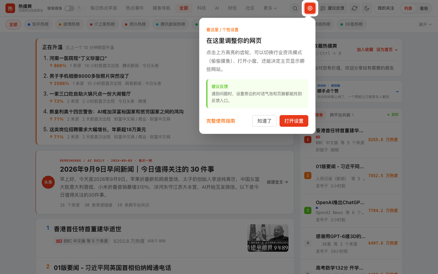Image resolution: width=438 pixels, height=274 pixels.
Task: Open 教皇利奥十四世警告 trending item
Action: point(116,111)
